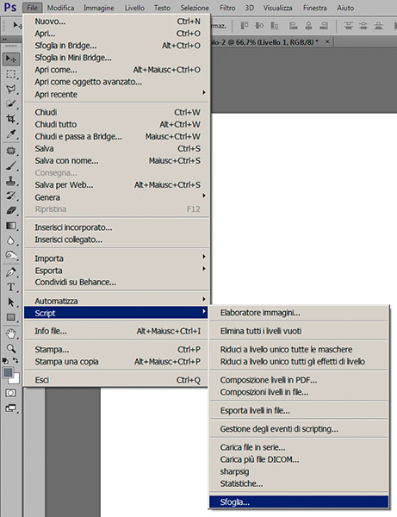This screenshot has width=397, height=517.
Task: Open the Filtro menu
Action: tap(227, 8)
